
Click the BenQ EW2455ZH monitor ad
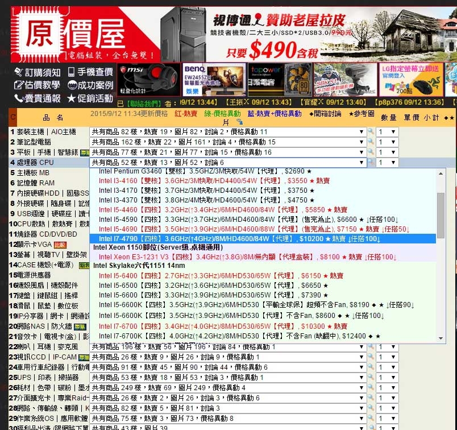click(x=214, y=80)
